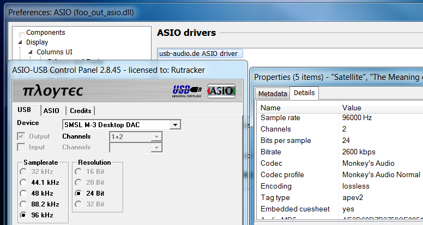Click the Name column header
Screen dimensions: 423x225
(x=297, y=108)
